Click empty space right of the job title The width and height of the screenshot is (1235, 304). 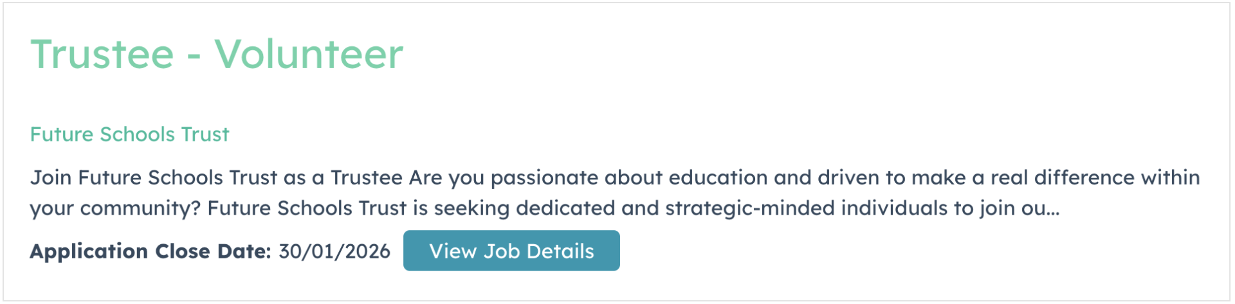772,54
